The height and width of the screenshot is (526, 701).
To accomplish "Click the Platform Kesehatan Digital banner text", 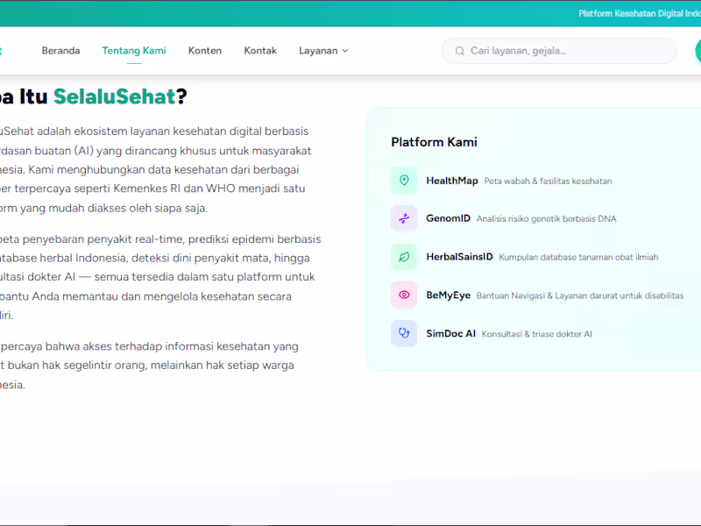I will 640,13.
